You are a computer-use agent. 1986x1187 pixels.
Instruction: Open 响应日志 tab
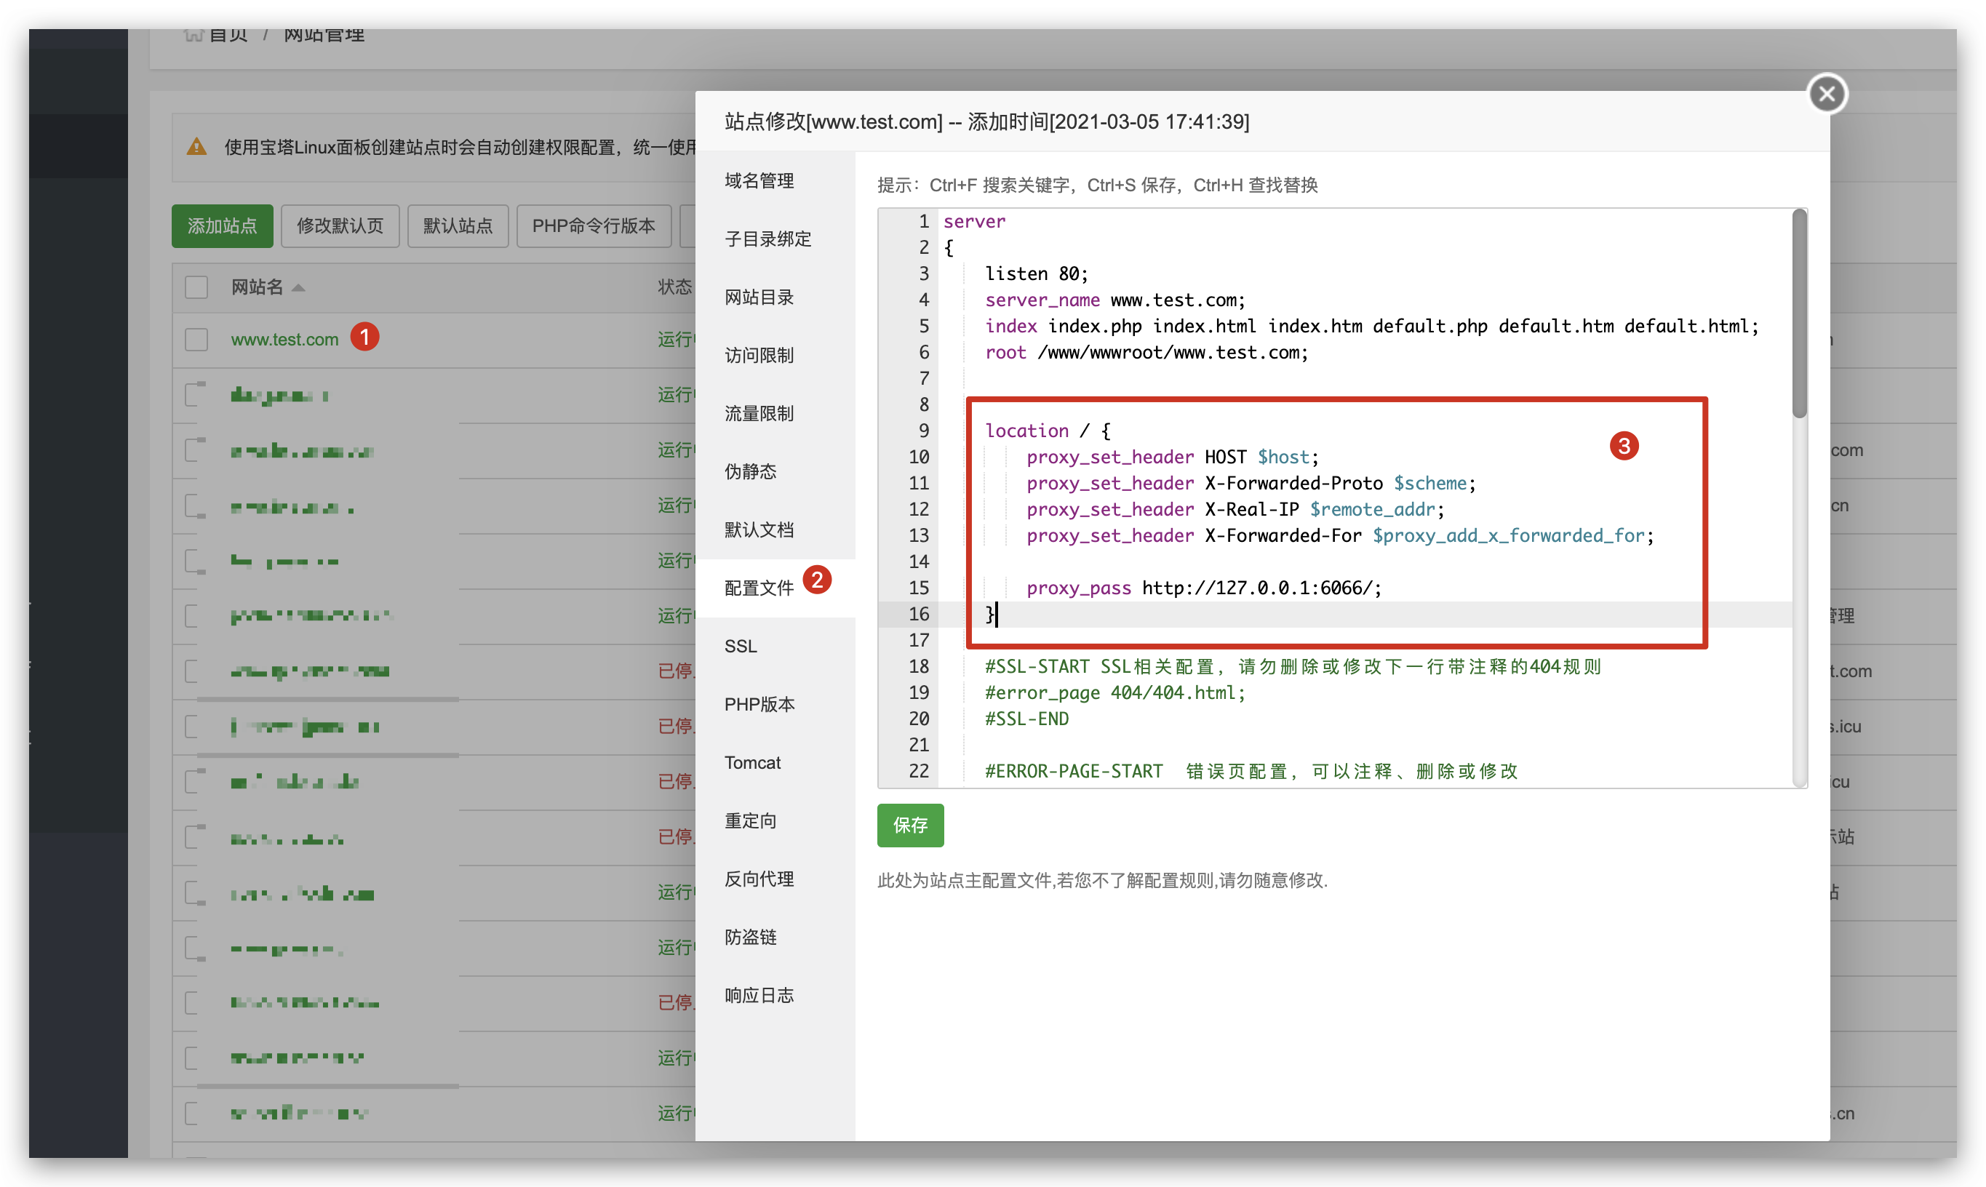[774, 996]
